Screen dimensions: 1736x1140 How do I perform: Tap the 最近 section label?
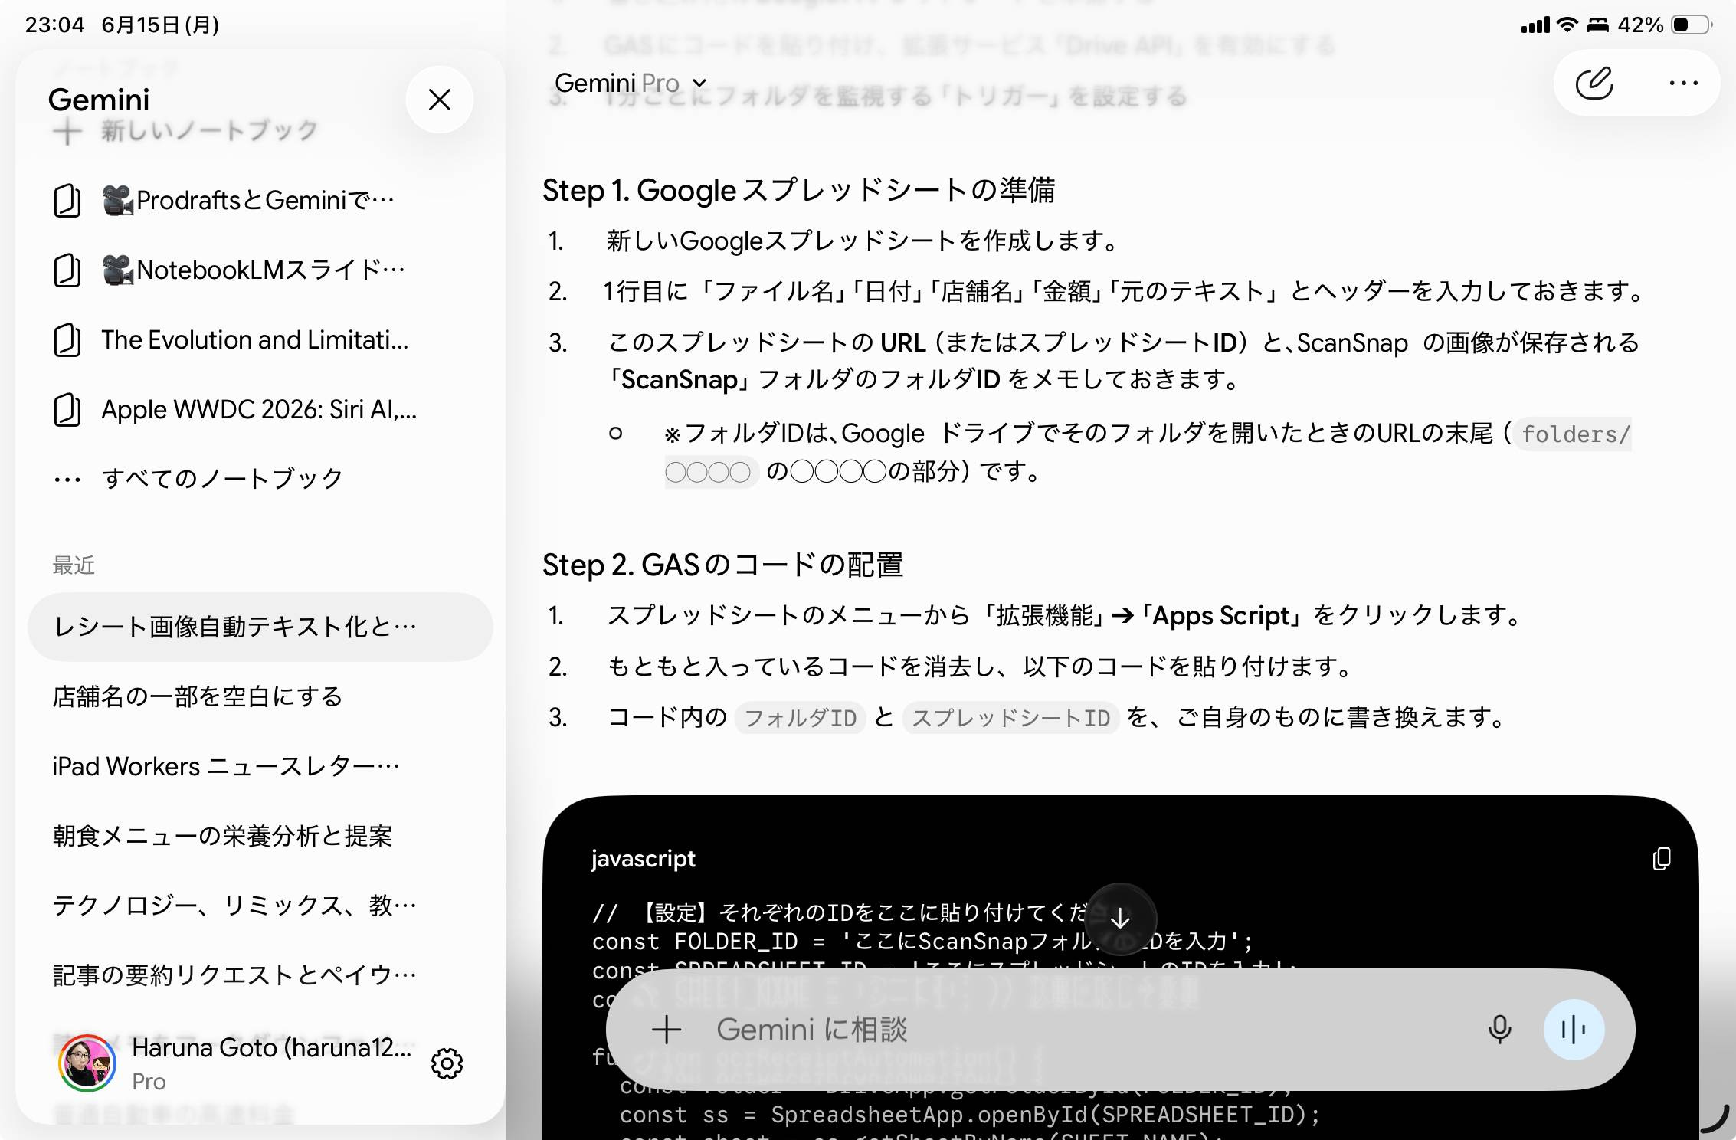pos(74,565)
